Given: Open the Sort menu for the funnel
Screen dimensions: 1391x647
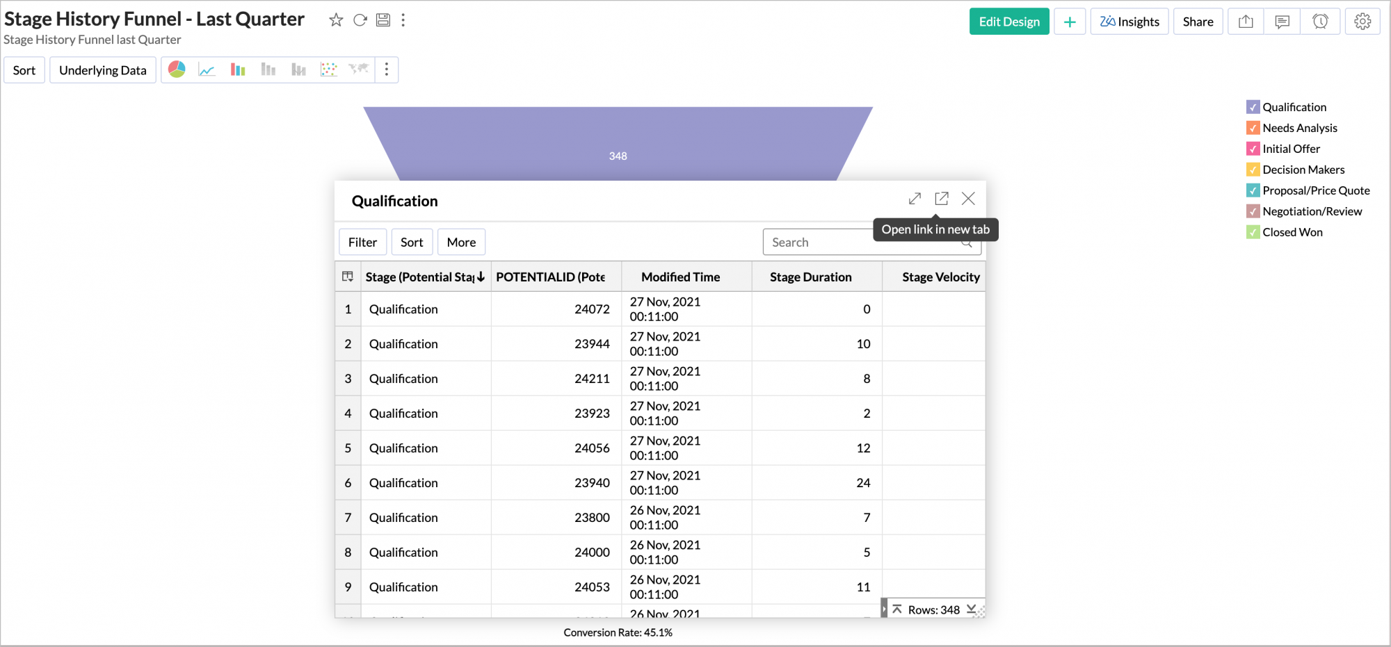Looking at the screenshot, I should pos(24,69).
